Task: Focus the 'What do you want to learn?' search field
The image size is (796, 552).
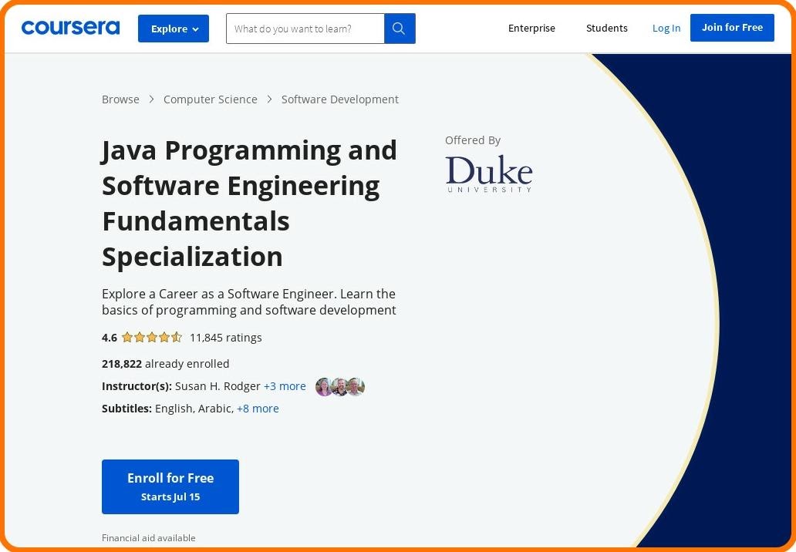Action: click(305, 29)
